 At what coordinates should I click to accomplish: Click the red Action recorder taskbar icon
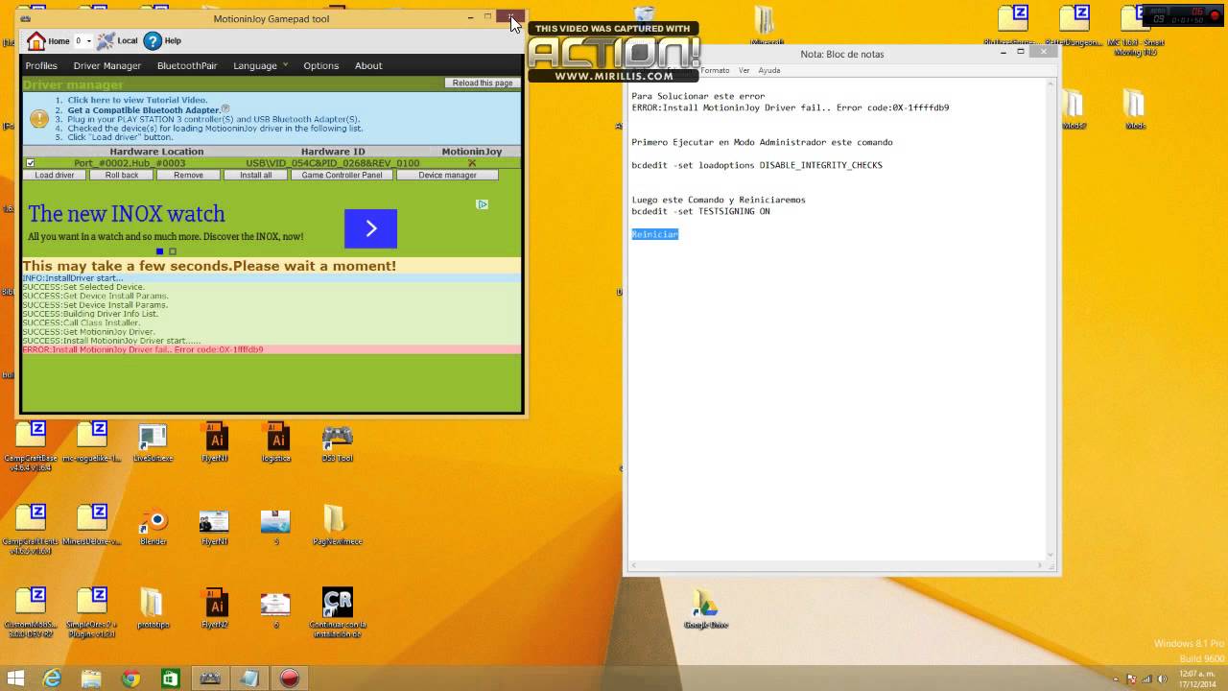pos(289,678)
